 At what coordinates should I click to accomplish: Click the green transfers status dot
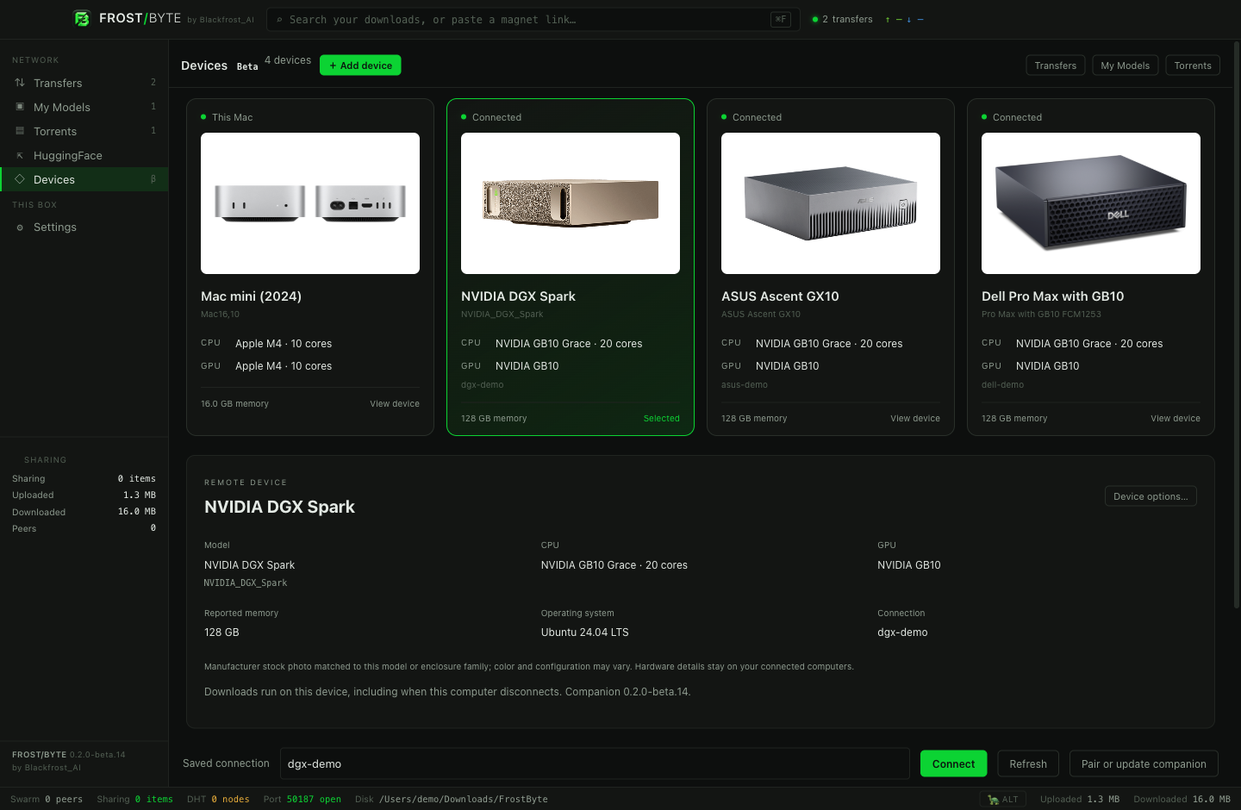[815, 19]
